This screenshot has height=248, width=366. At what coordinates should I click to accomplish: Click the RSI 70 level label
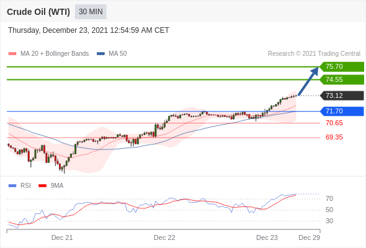329,199
